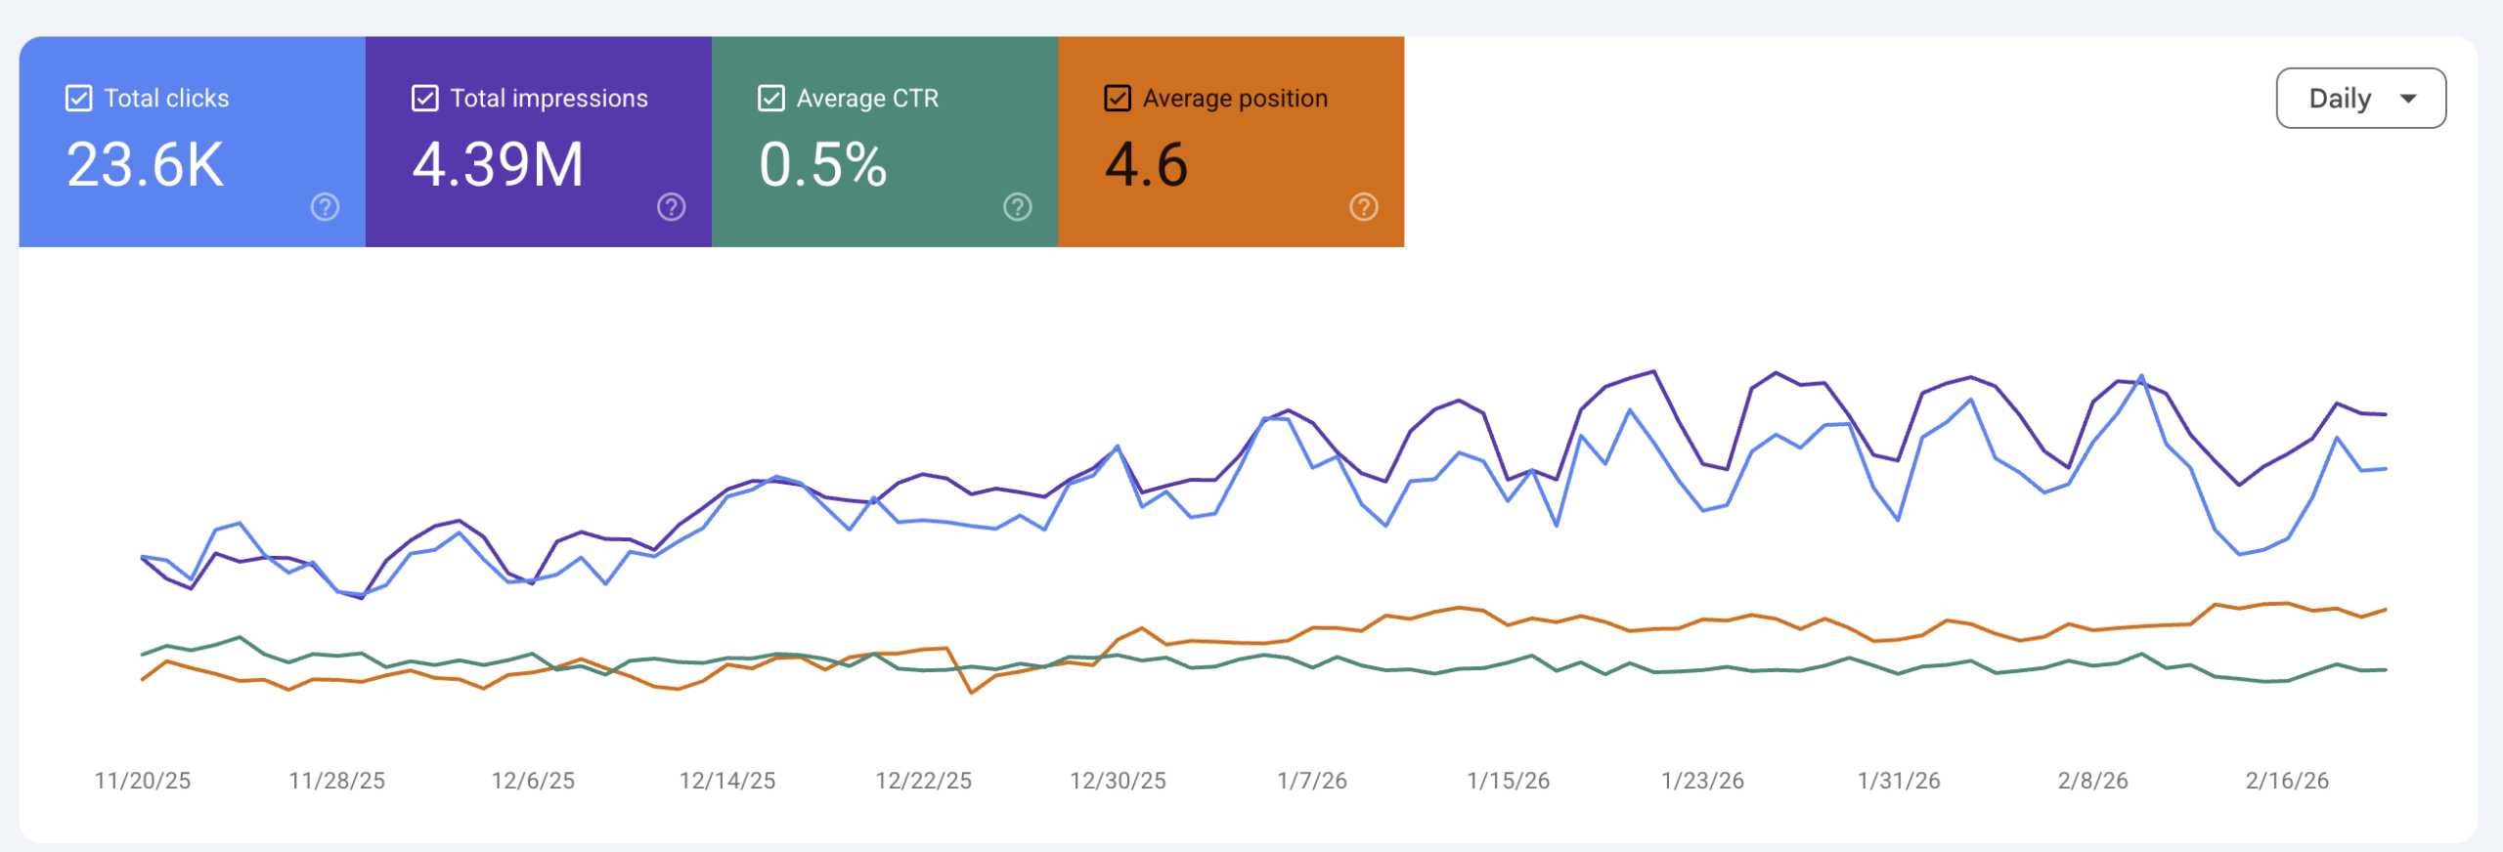Click the 12/6/25 date axis label
Image resolution: width=2503 pixels, height=852 pixels.
(x=533, y=781)
